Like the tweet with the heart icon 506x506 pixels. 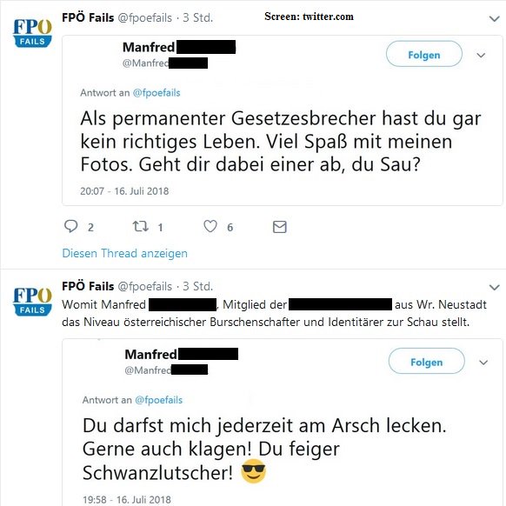[x=210, y=226]
